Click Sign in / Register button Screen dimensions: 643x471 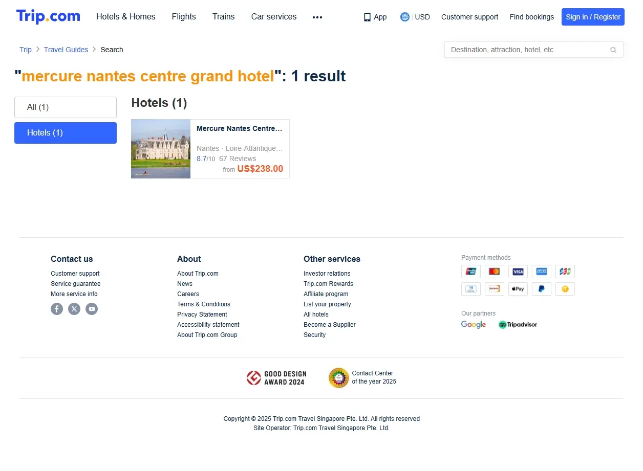[593, 17]
